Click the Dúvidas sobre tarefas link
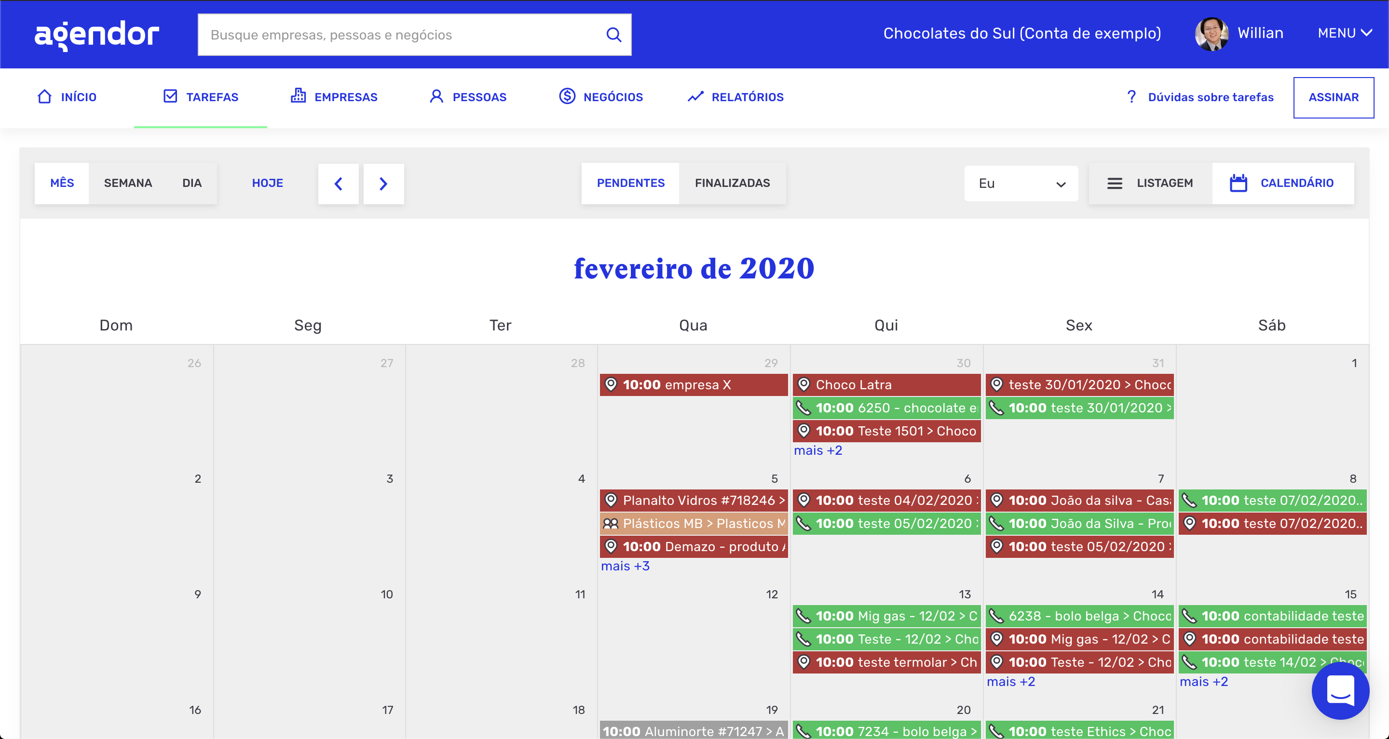The image size is (1389, 739). point(1211,97)
